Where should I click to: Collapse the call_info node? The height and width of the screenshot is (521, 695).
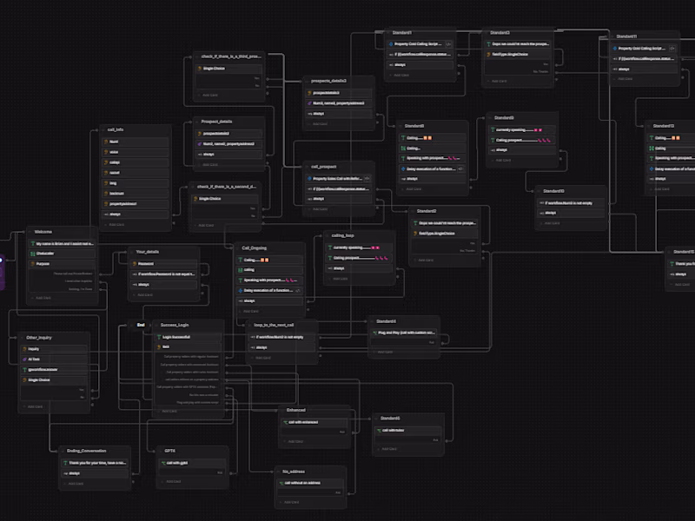(103, 129)
